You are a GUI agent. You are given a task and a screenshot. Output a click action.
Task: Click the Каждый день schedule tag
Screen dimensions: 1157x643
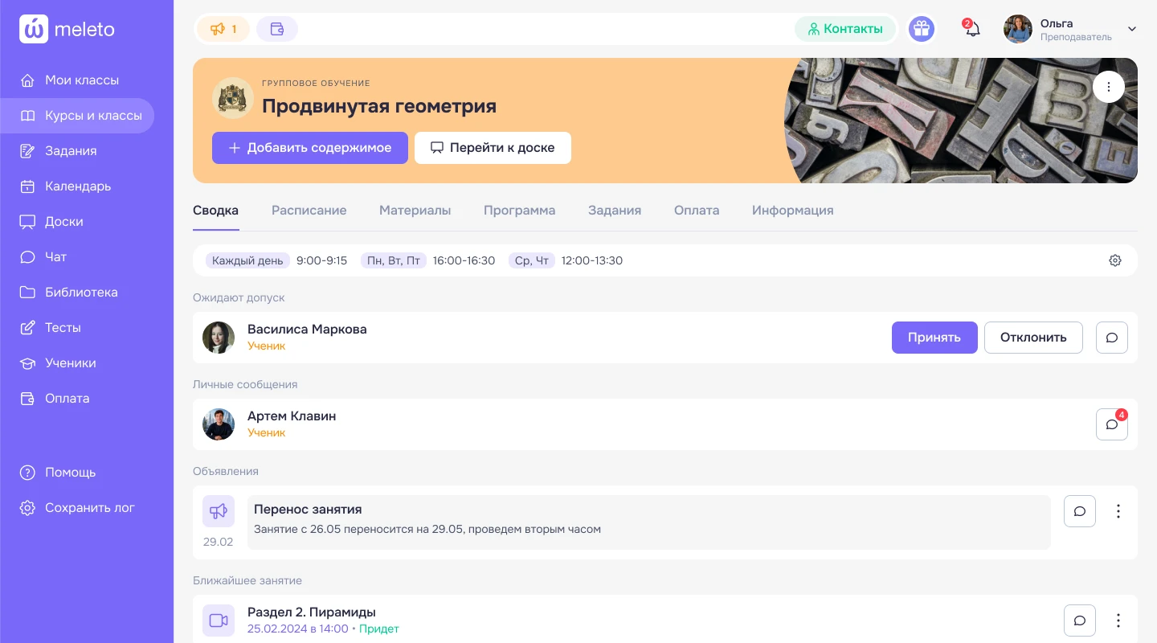coord(247,260)
